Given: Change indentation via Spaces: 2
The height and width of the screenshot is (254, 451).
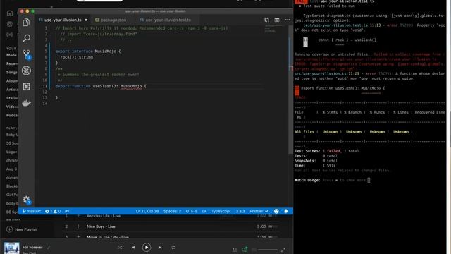Looking at the screenshot, I should (x=172, y=211).
